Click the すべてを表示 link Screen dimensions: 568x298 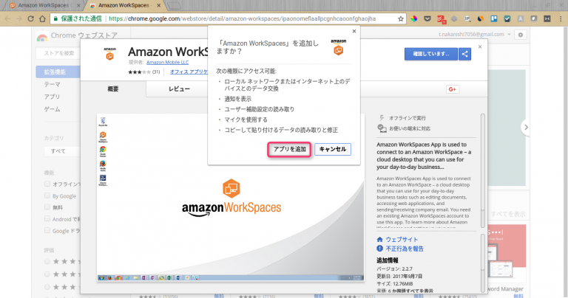(x=508, y=214)
